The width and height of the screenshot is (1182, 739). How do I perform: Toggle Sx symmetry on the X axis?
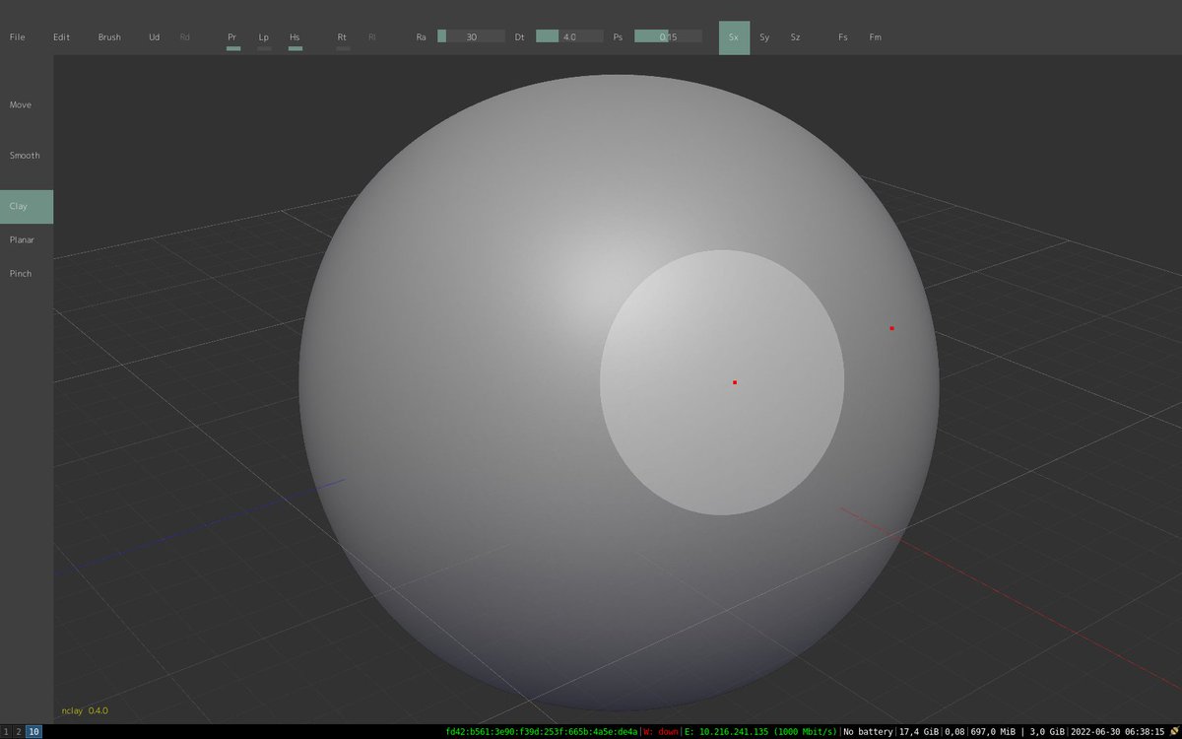733,36
